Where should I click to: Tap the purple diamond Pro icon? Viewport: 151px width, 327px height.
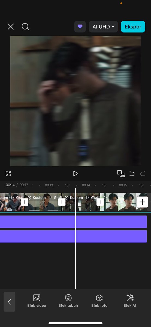click(80, 27)
